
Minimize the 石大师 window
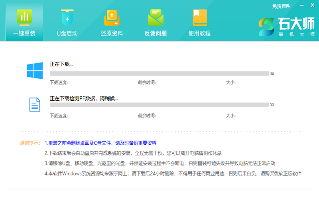[300, 6]
